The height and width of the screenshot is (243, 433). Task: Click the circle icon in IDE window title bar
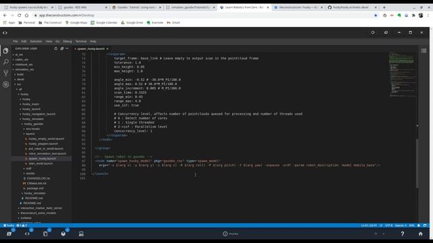tap(373, 32)
